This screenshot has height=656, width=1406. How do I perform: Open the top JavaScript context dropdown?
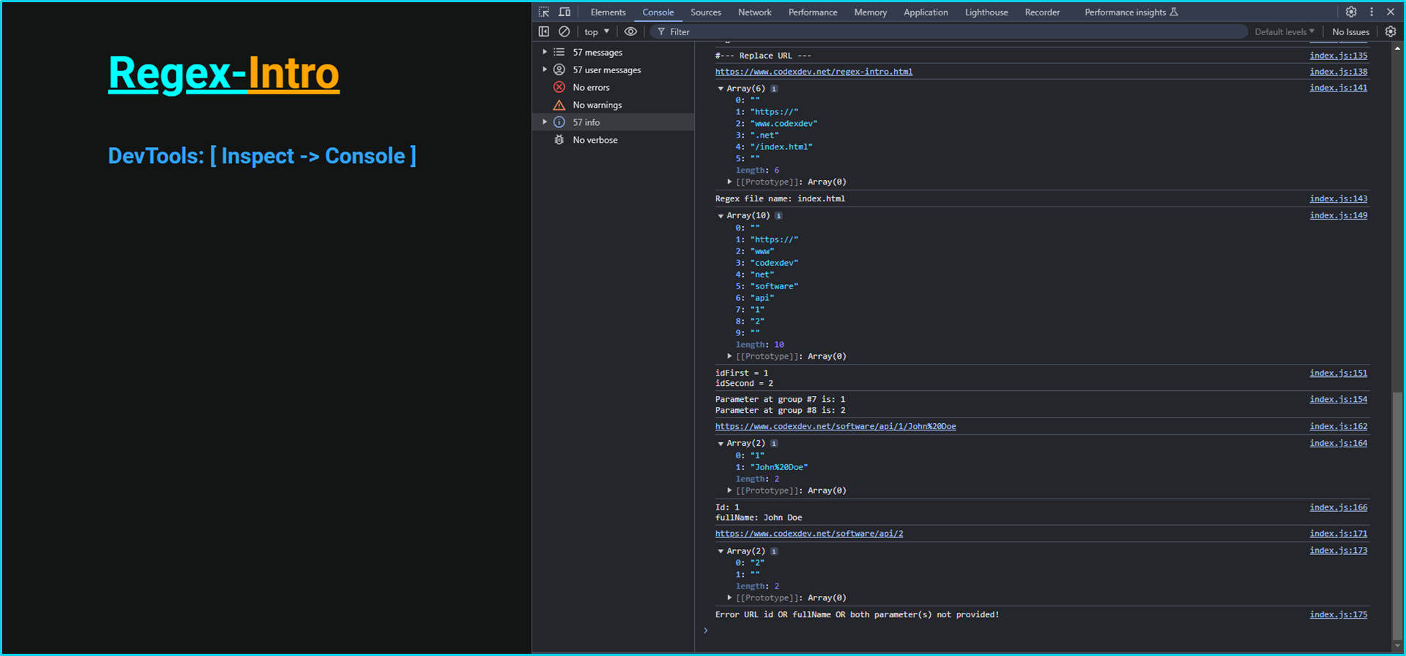coord(596,32)
